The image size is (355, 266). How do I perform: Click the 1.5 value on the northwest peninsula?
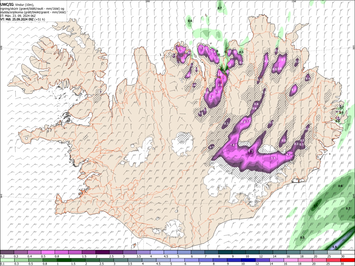point(180,49)
